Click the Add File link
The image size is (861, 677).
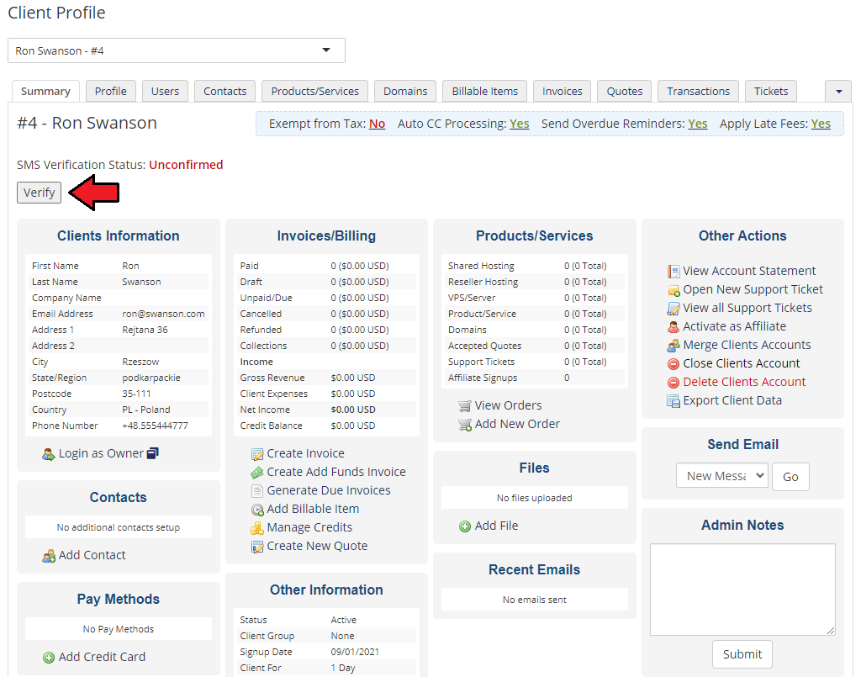[496, 526]
